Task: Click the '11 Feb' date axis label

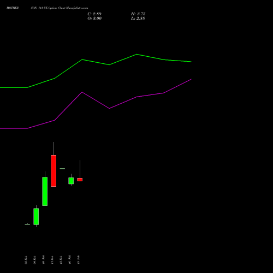Action: 52,260
